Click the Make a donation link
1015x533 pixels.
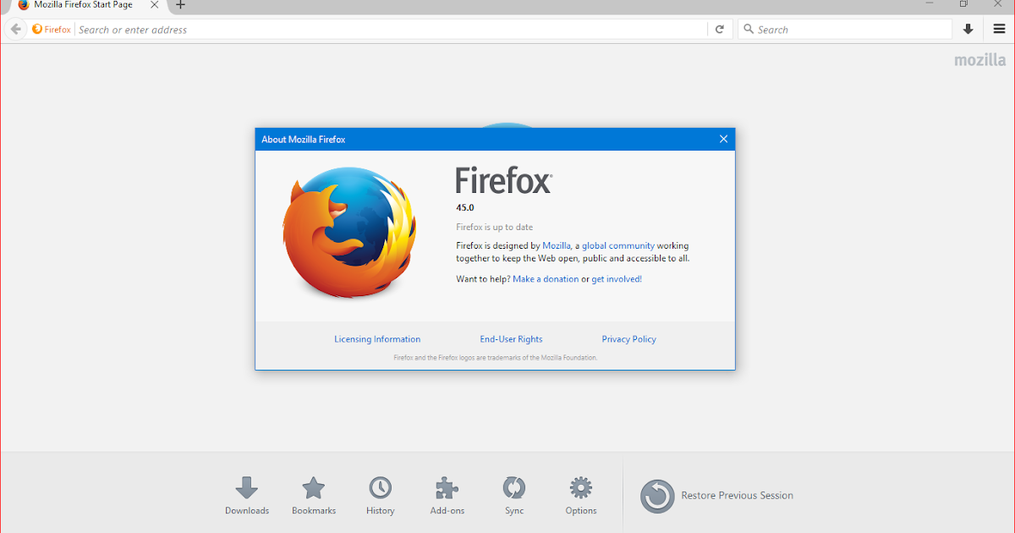(546, 278)
